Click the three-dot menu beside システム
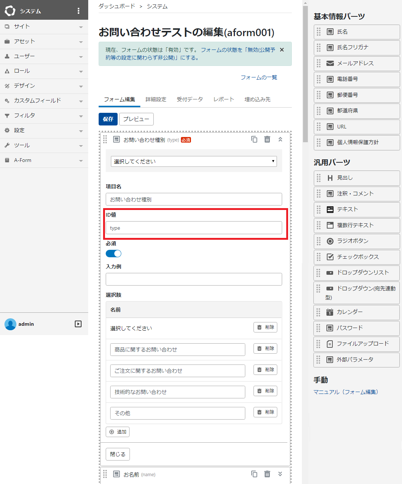402x484 pixels. coord(78,11)
